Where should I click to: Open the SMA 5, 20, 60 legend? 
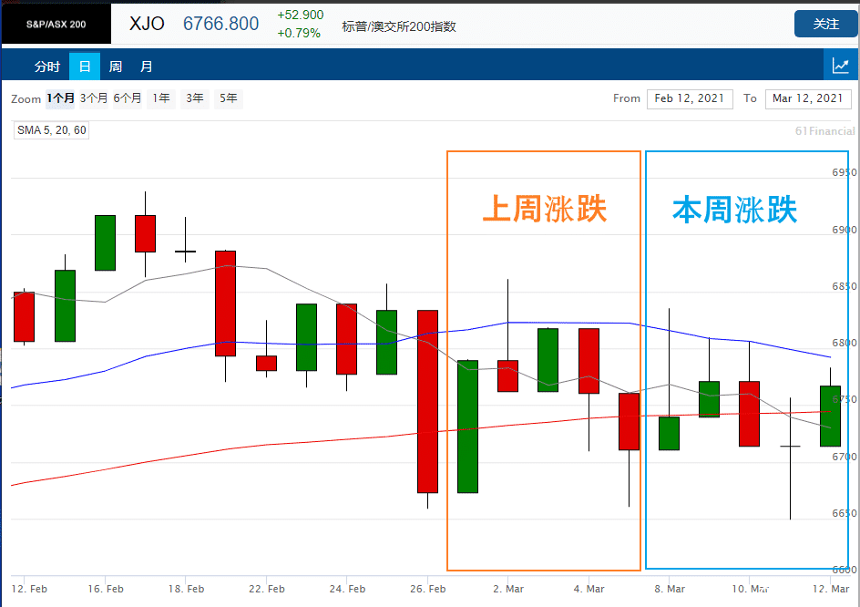point(52,130)
